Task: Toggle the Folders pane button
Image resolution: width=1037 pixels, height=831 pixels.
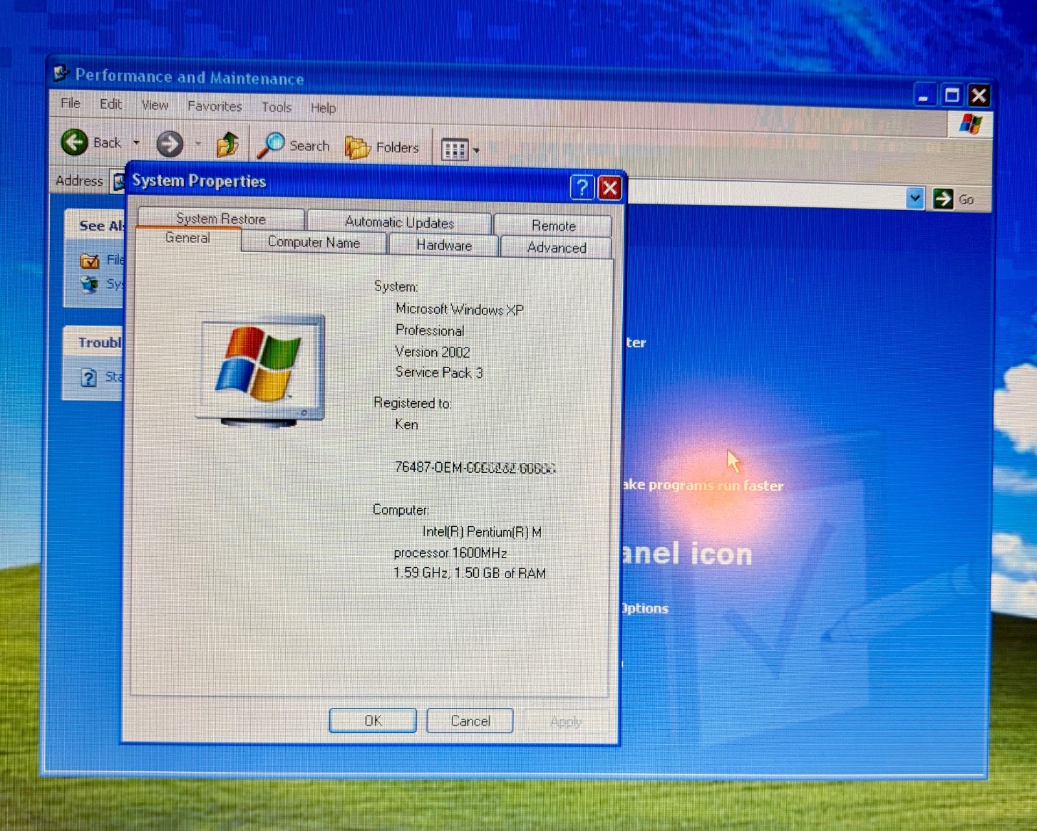Action: click(x=382, y=148)
